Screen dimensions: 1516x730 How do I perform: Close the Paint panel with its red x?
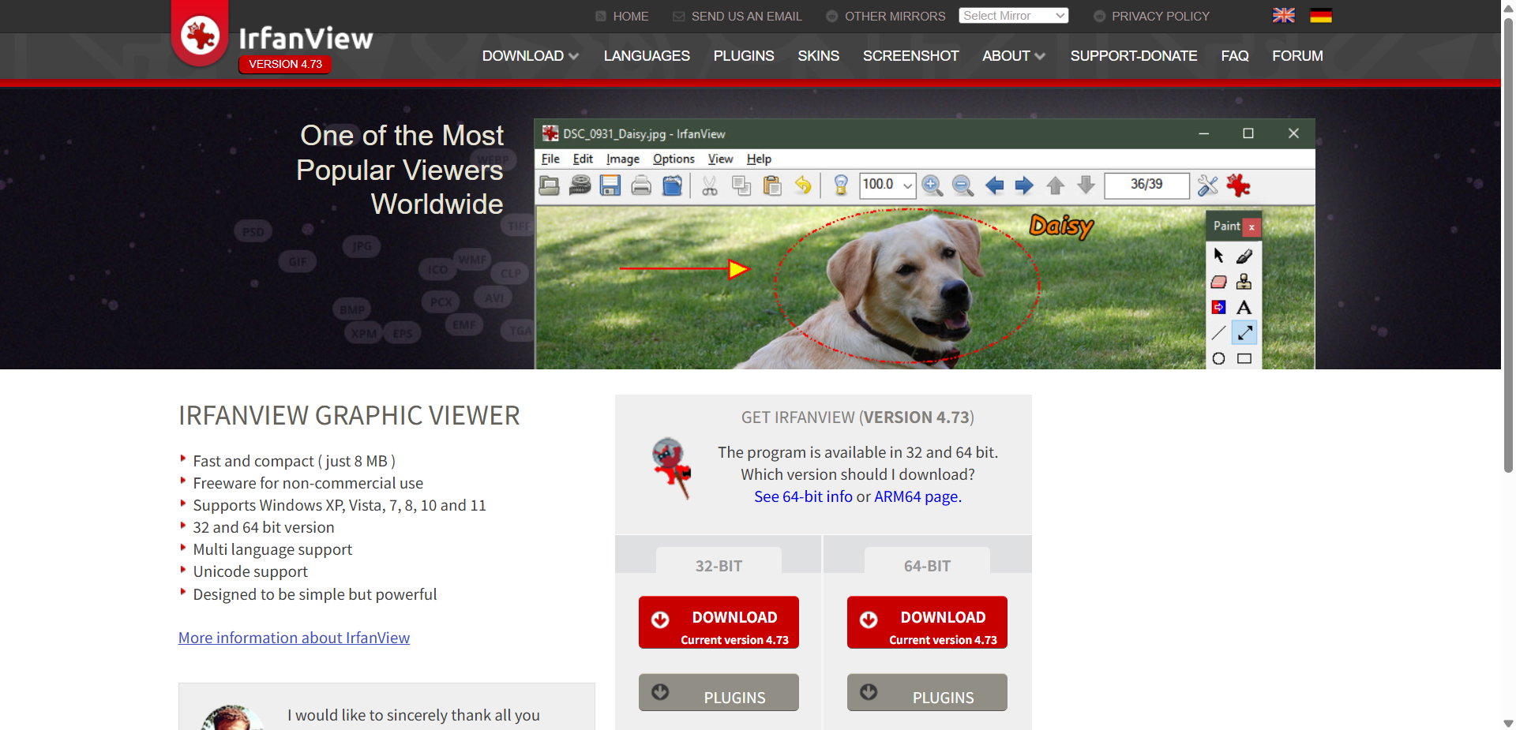1251,227
